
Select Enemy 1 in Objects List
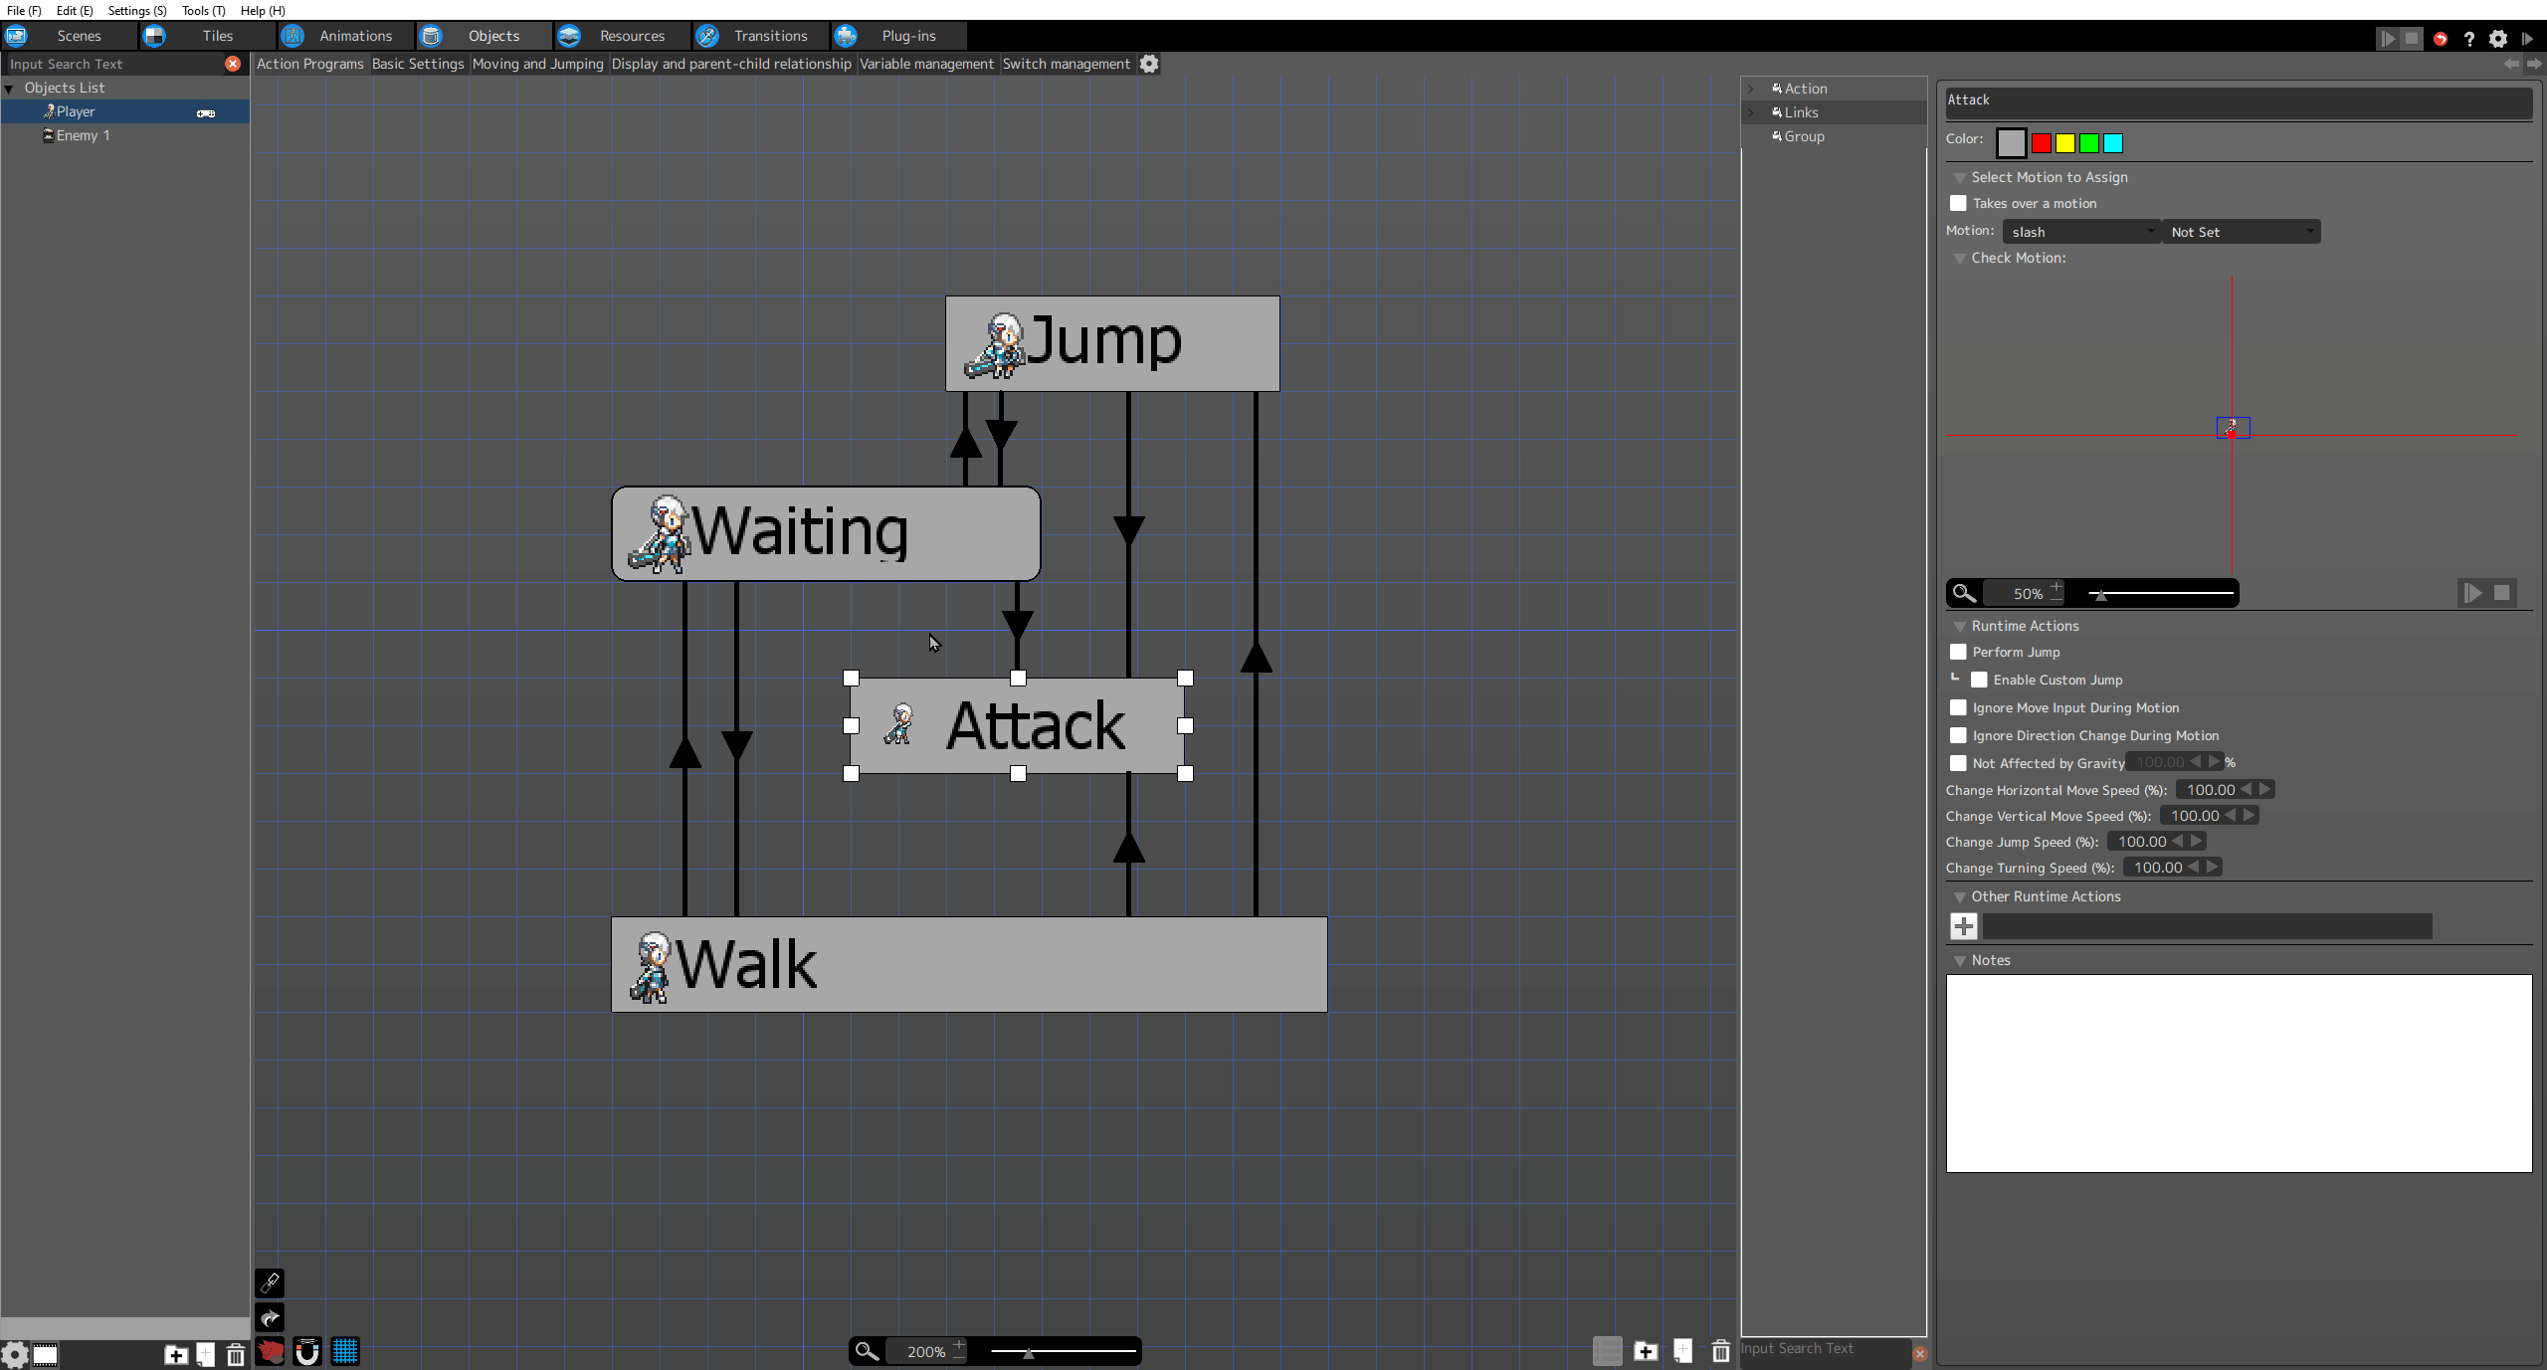83,135
